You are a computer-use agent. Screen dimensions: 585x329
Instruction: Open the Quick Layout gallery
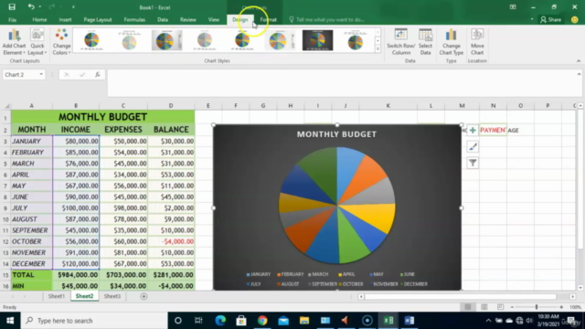(37, 42)
